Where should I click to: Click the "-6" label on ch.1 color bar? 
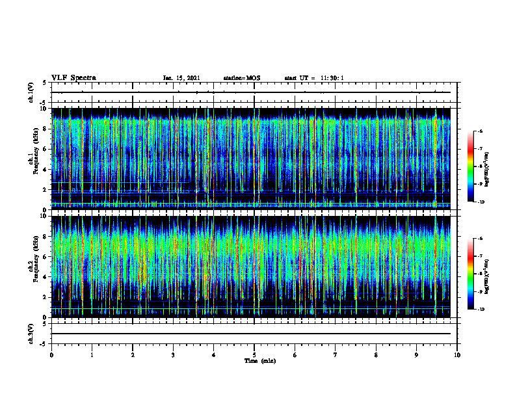480,131
